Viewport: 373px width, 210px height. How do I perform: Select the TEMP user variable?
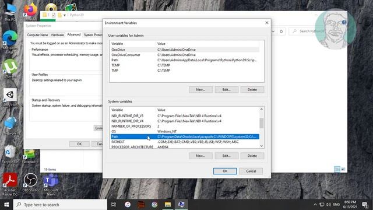click(x=185, y=65)
